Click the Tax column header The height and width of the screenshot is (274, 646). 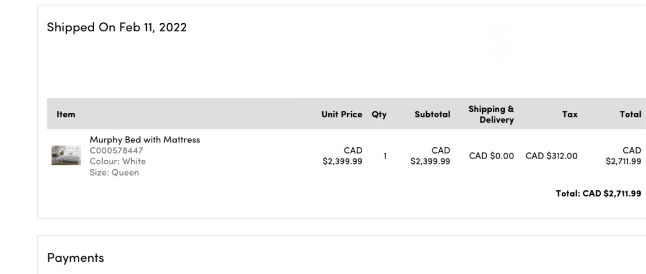570,114
